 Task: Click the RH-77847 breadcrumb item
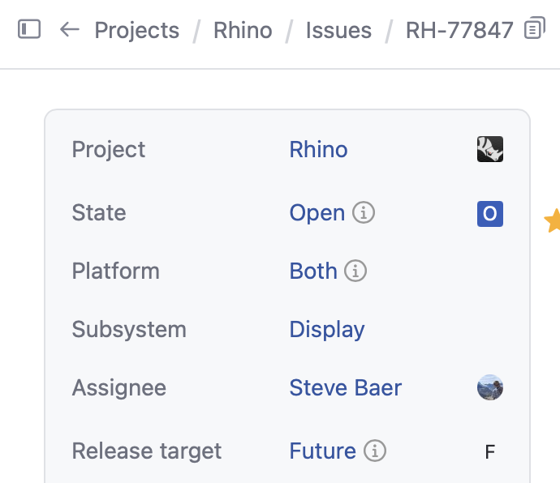coord(459,30)
